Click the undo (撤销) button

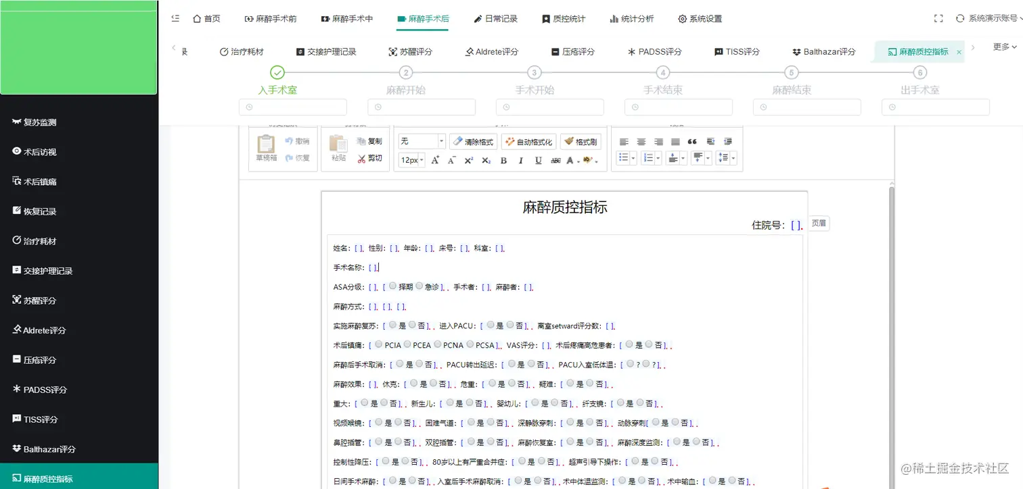click(297, 141)
